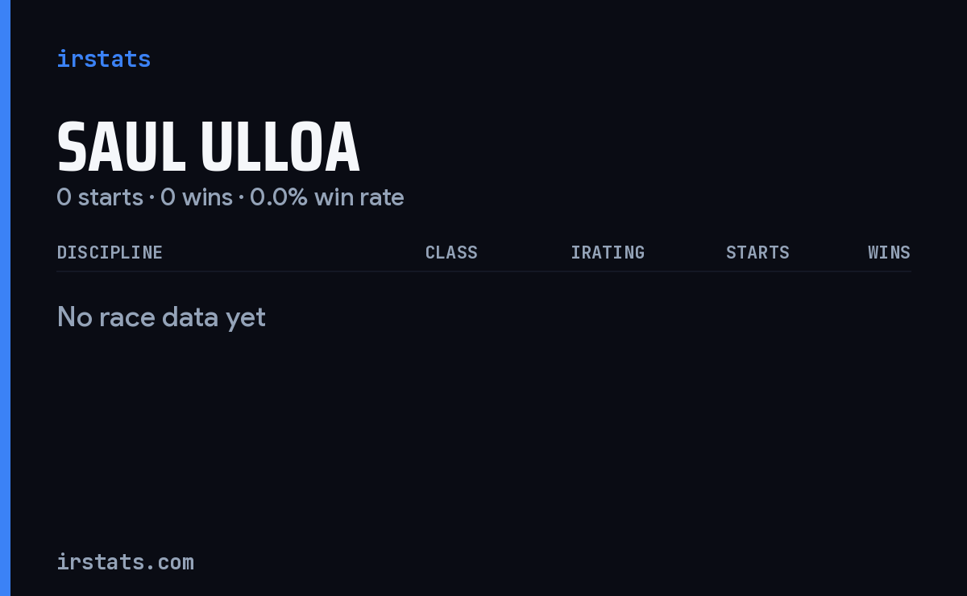Click the "No race data yet" message
This screenshot has width=967, height=596.
point(161,317)
